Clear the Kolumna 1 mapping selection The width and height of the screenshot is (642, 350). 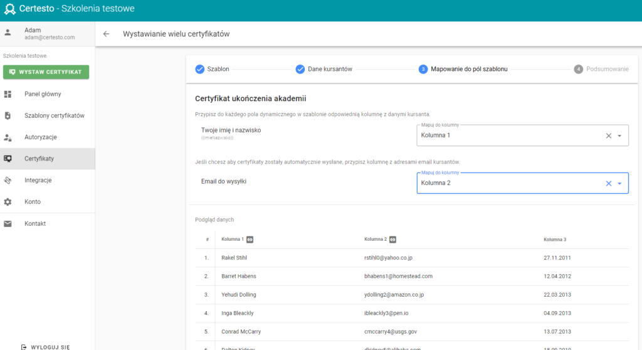[x=608, y=135]
